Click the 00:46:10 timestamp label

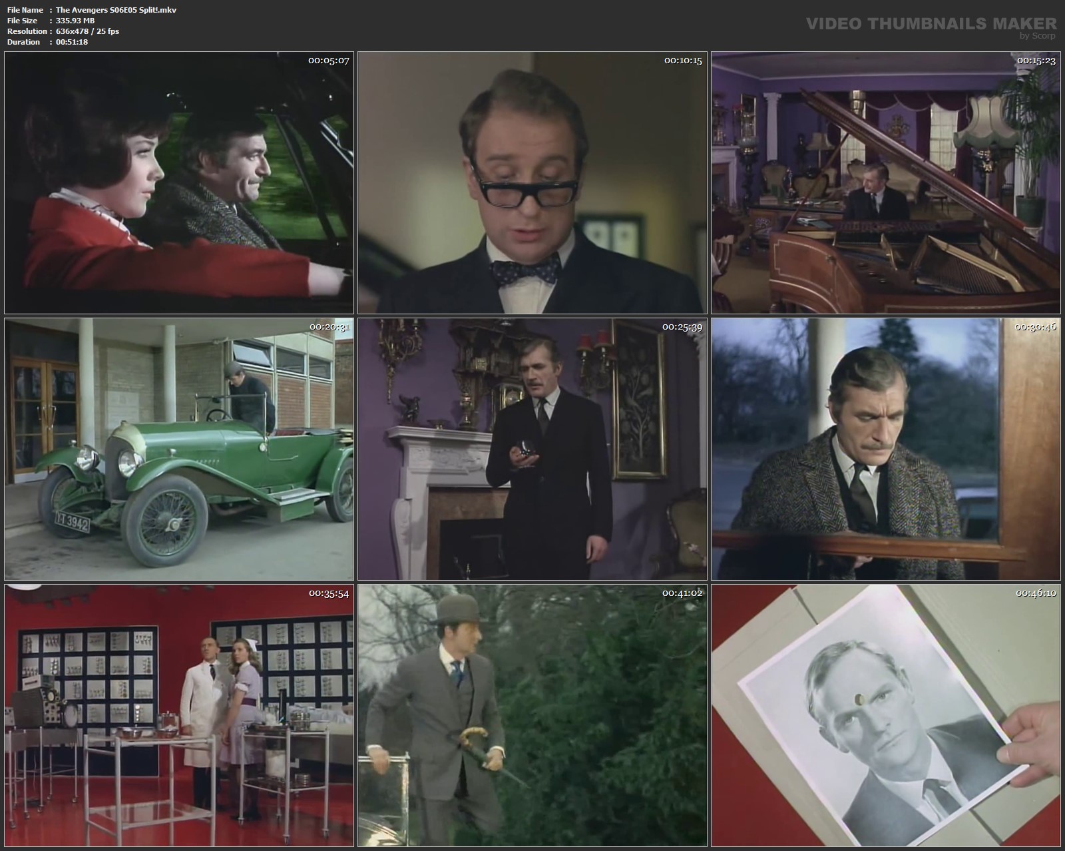point(1036,593)
